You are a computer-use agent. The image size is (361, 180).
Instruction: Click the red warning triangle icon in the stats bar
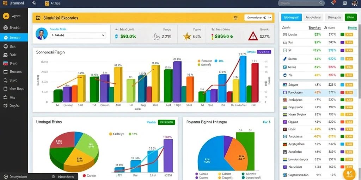(x=253, y=36)
